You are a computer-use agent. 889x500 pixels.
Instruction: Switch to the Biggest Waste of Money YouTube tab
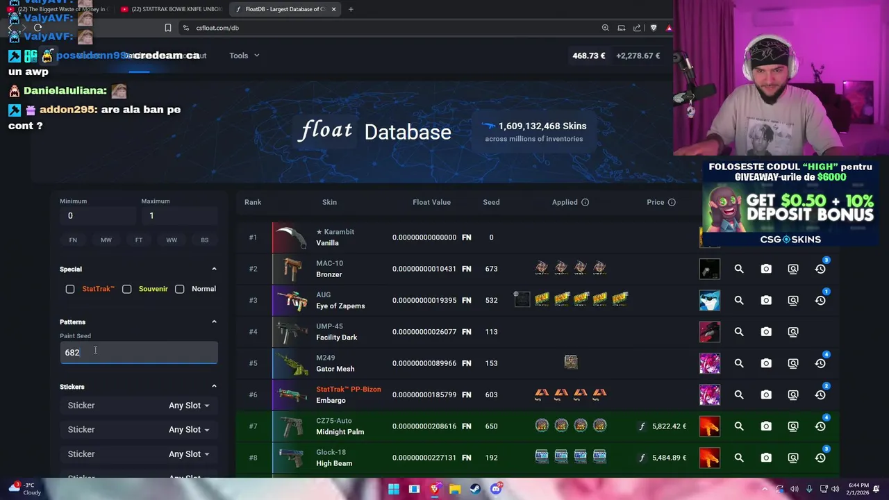point(58,9)
